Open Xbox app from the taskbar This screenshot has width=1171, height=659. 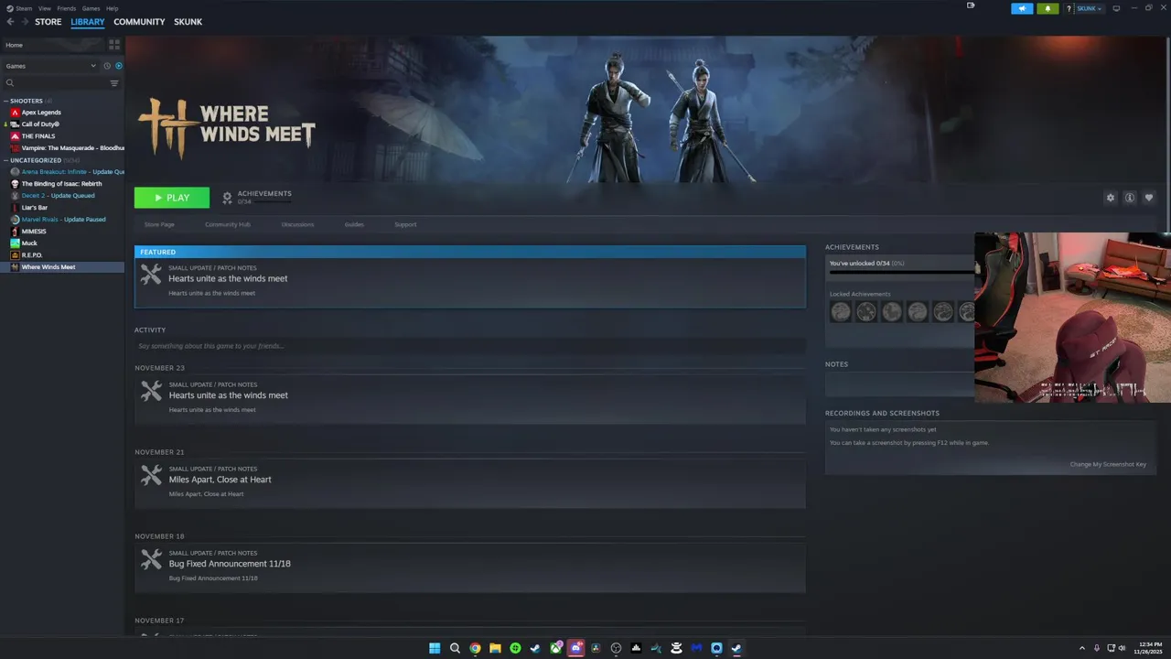(555, 648)
